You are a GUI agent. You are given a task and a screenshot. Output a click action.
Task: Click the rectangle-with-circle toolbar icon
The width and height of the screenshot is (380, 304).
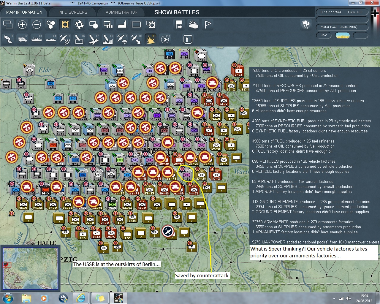94,24
